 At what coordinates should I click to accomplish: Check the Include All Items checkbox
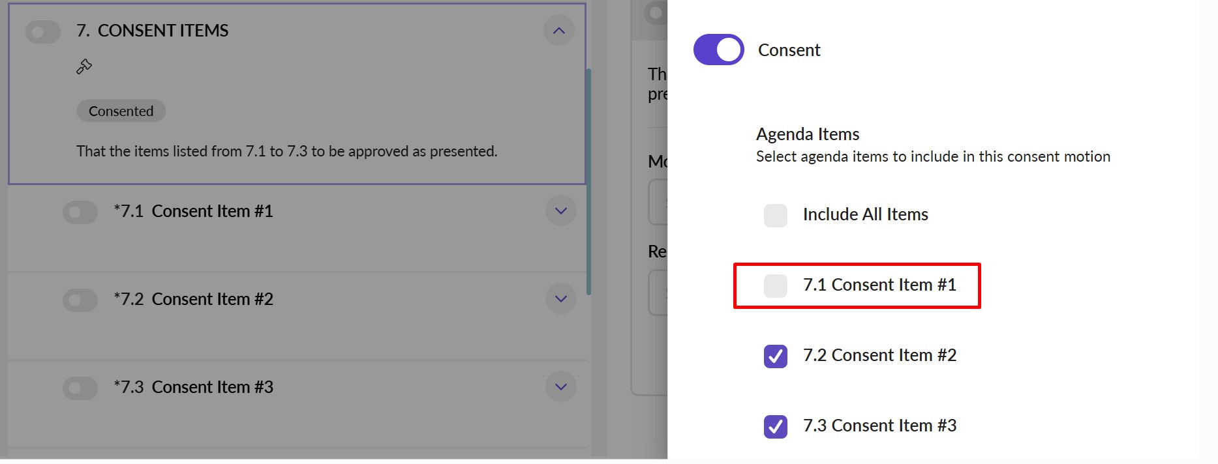(x=776, y=215)
